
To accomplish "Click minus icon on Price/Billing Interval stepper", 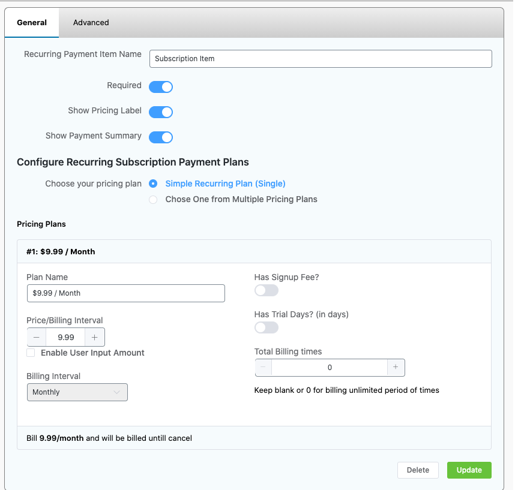I will [37, 338].
